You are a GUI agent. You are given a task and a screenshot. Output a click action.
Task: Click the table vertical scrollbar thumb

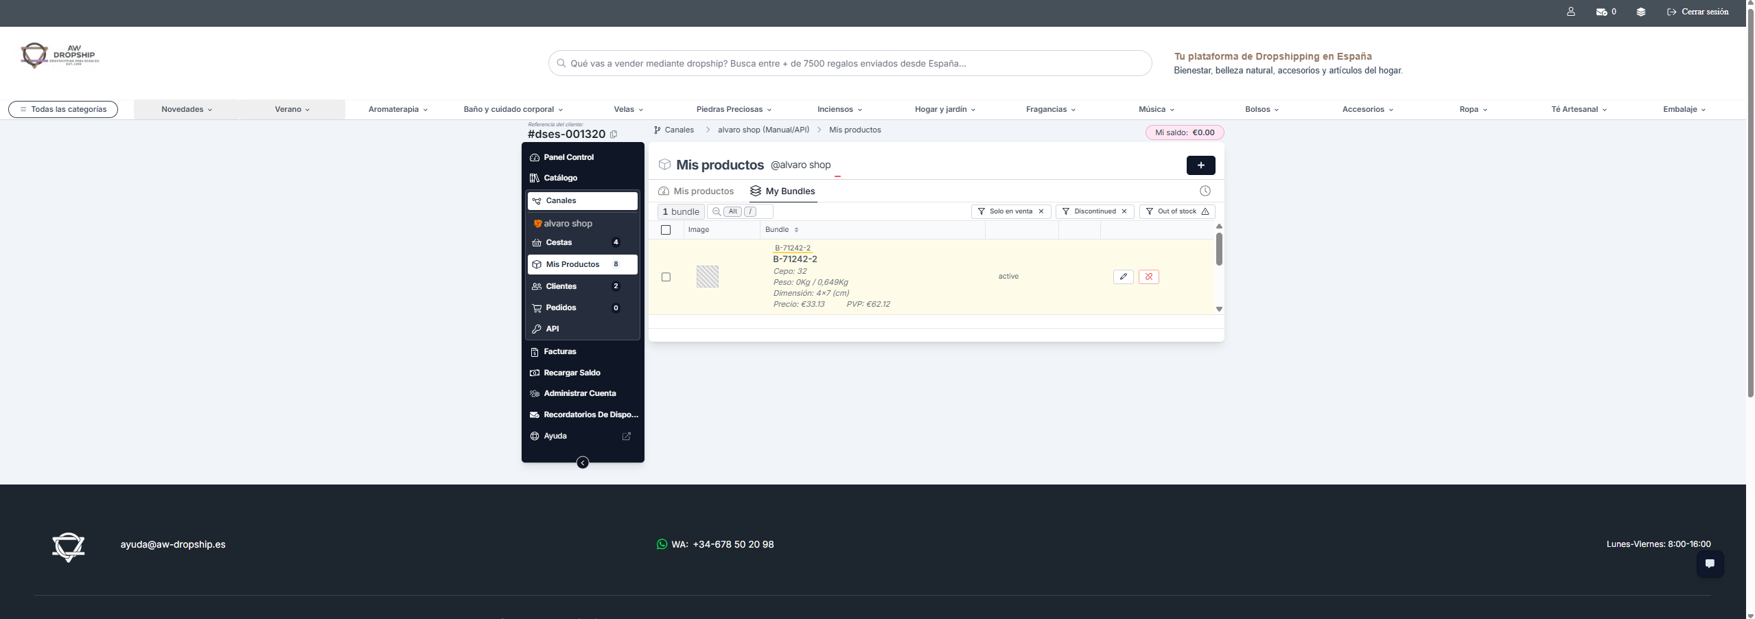point(1219,249)
